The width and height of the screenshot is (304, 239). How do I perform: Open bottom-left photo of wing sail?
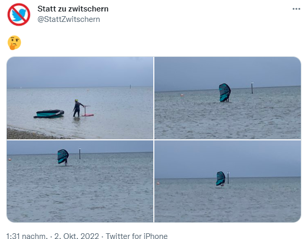80,182
